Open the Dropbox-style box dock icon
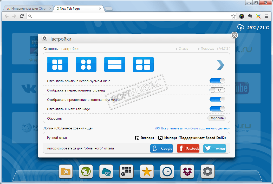The height and width of the screenshot is (184, 273). 187,172
